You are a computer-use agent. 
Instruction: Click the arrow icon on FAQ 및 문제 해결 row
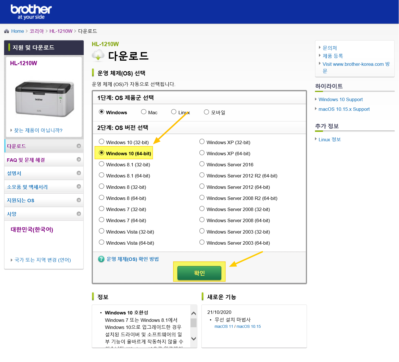(79, 159)
